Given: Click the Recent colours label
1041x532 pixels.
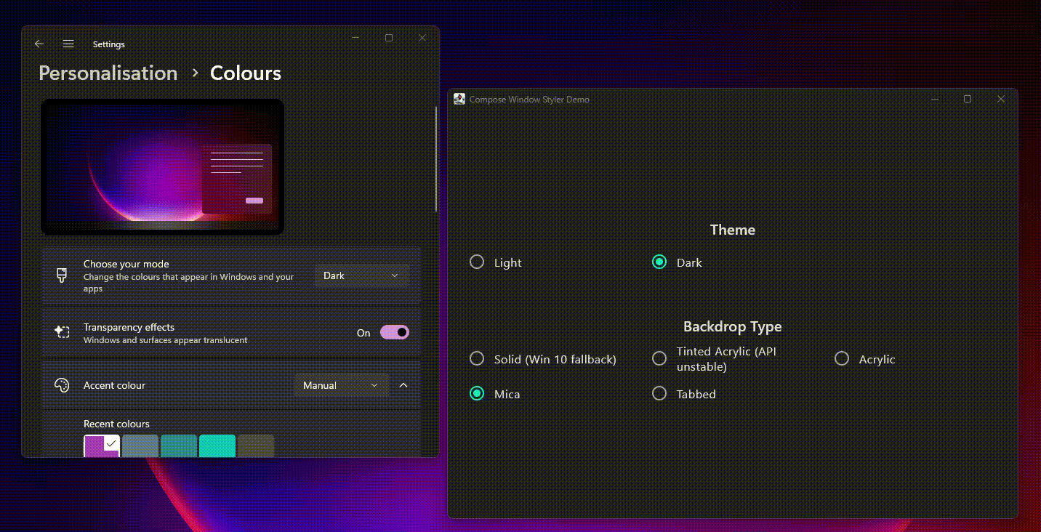Looking at the screenshot, I should click(x=116, y=424).
